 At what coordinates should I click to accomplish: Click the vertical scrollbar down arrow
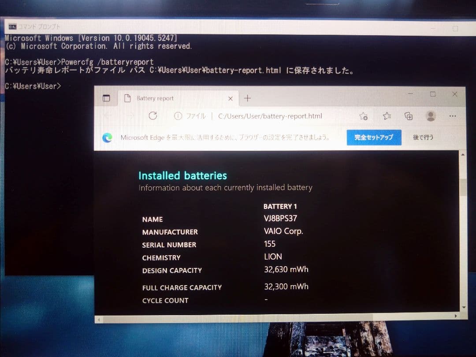(x=463, y=308)
